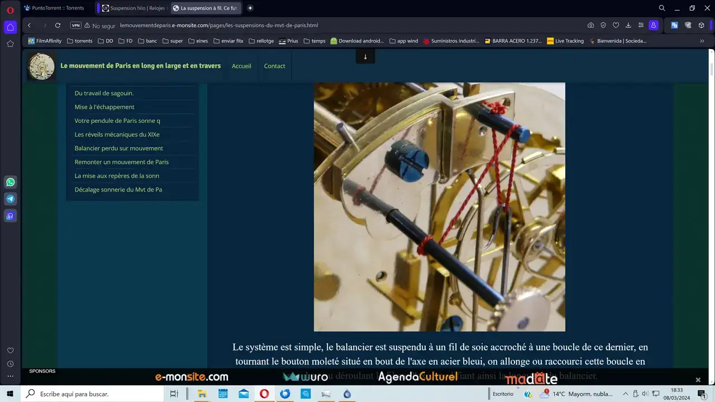Open sidebar three-dot settings

[10, 377]
